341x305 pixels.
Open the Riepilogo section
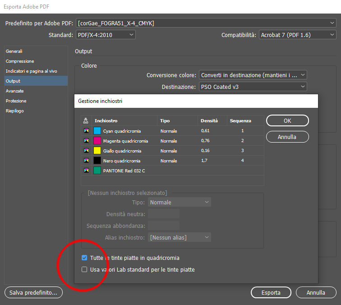pos(36,111)
